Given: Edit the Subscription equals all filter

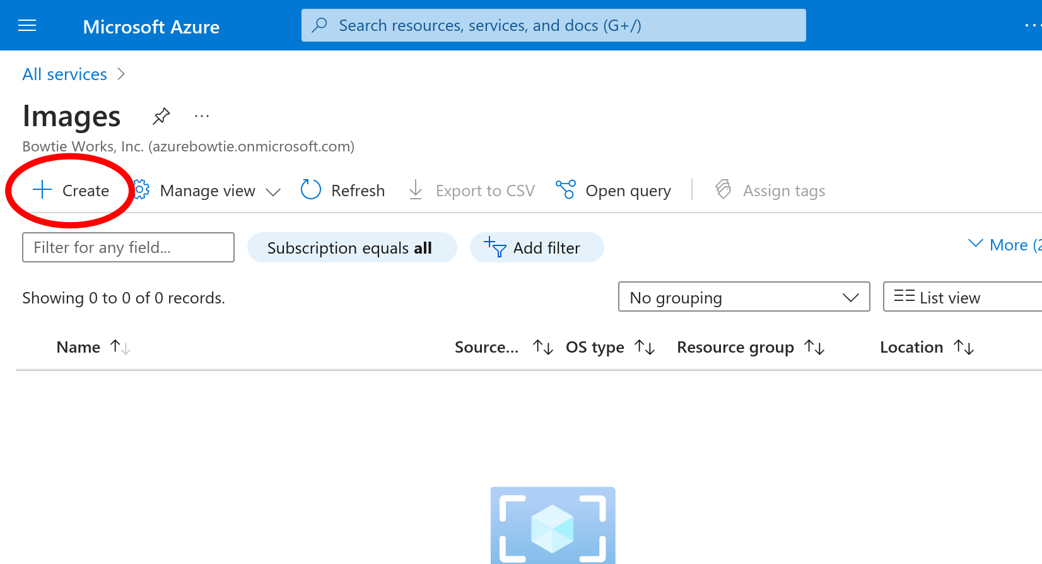Looking at the screenshot, I should click(x=352, y=247).
